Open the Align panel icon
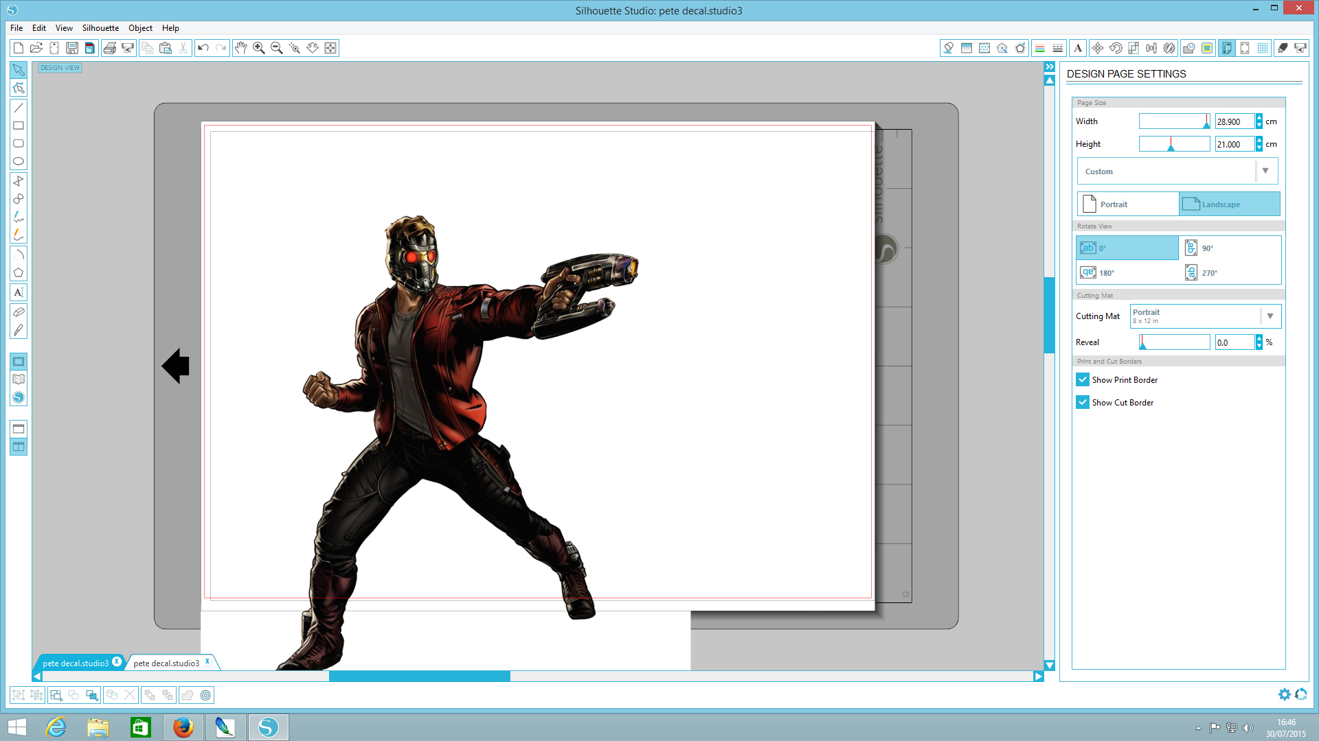The width and height of the screenshot is (1319, 741). [x=1151, y=48]
